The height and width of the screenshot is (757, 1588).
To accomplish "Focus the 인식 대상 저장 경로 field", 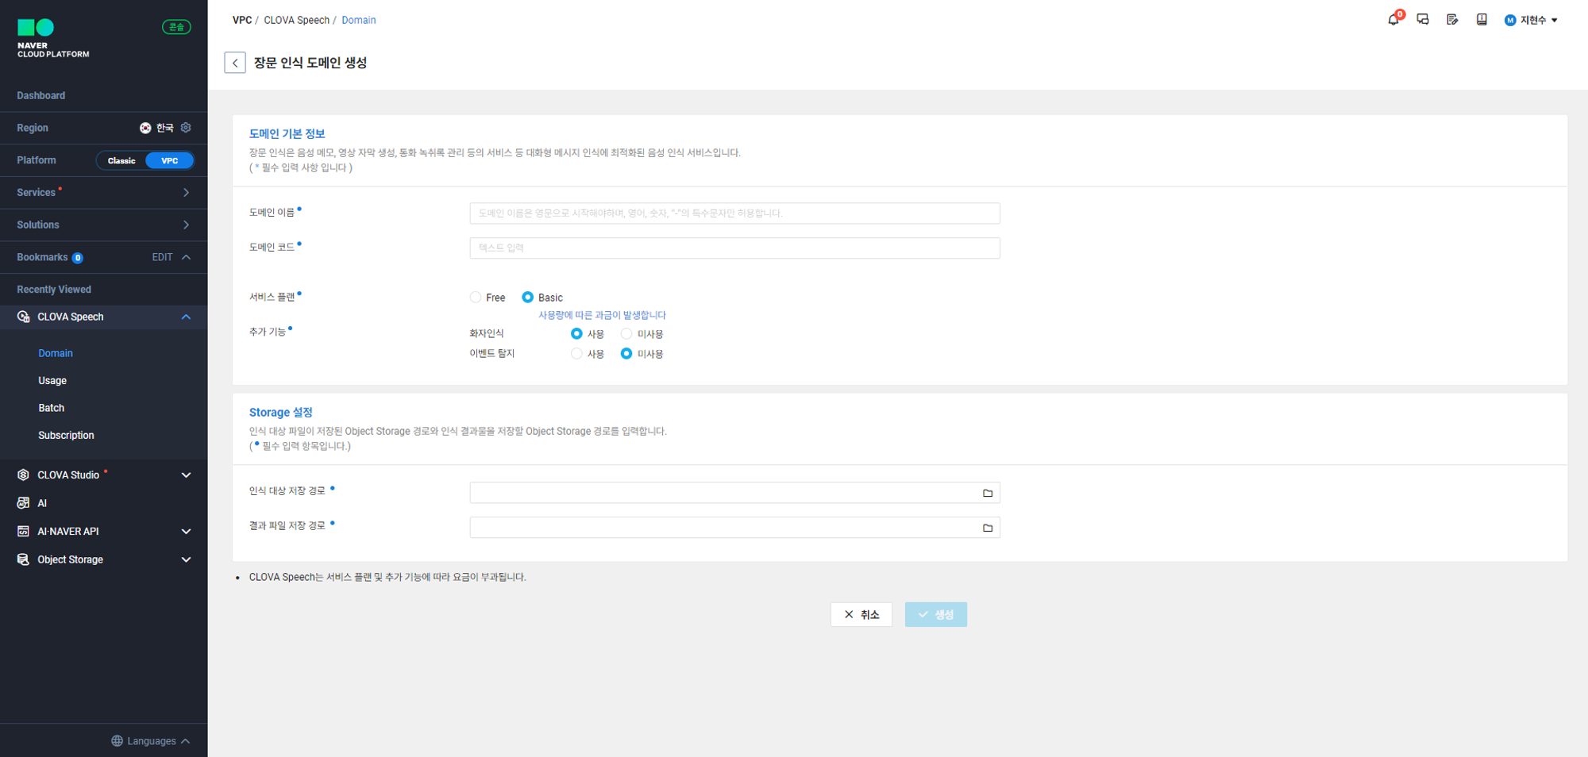I will tap(734, 493).
